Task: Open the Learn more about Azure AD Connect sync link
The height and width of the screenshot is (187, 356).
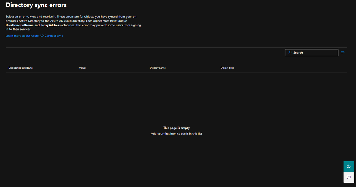Action: coord(34,36)
